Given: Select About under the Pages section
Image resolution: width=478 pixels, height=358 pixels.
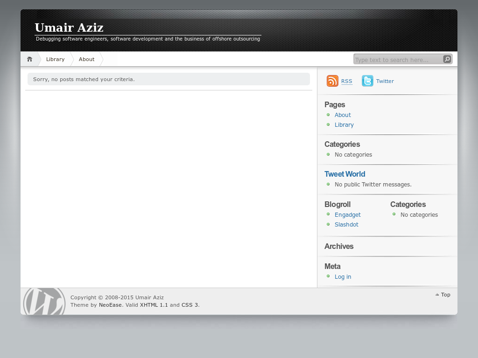Looking at the screenshot, I should pos(343,115).
